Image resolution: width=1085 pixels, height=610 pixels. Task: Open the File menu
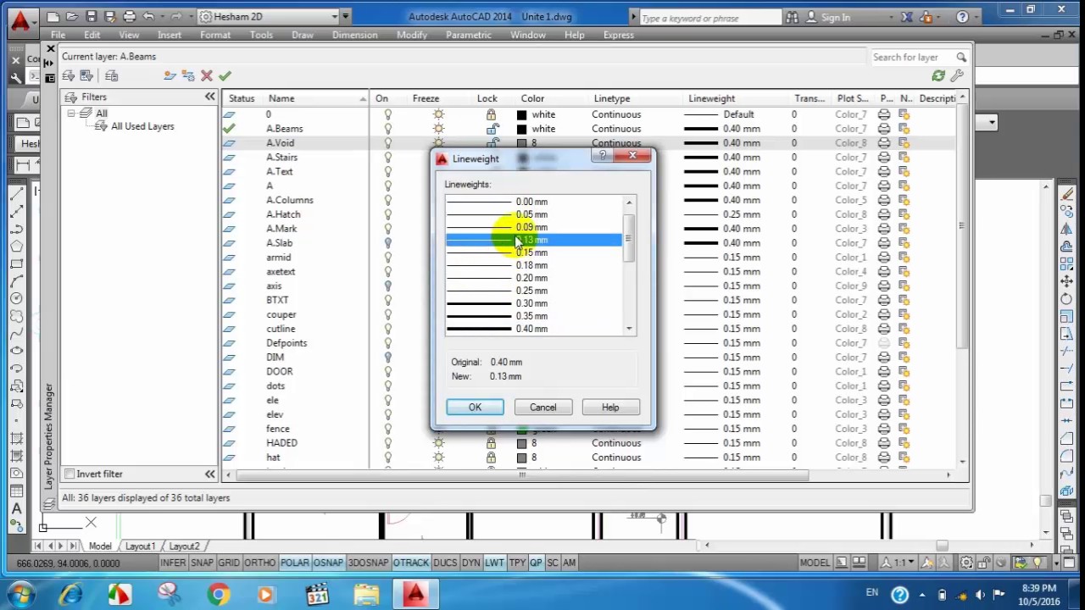58,35
